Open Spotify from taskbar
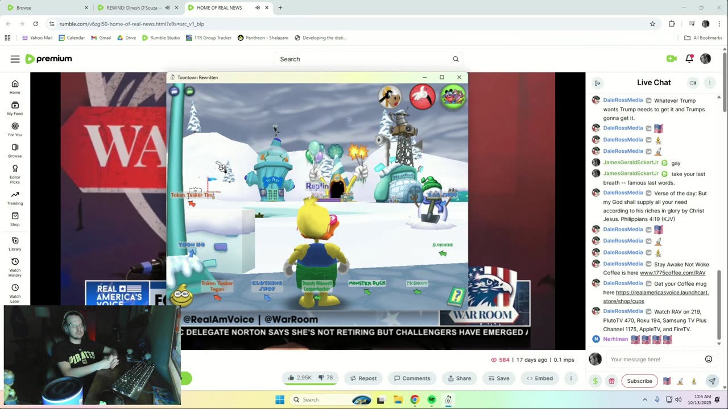Viewport: 728px width, 409px height. (x=432, y=400)
